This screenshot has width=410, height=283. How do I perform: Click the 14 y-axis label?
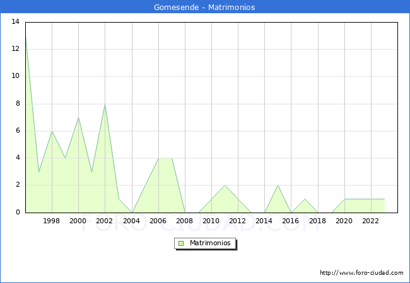pos(15,22)
